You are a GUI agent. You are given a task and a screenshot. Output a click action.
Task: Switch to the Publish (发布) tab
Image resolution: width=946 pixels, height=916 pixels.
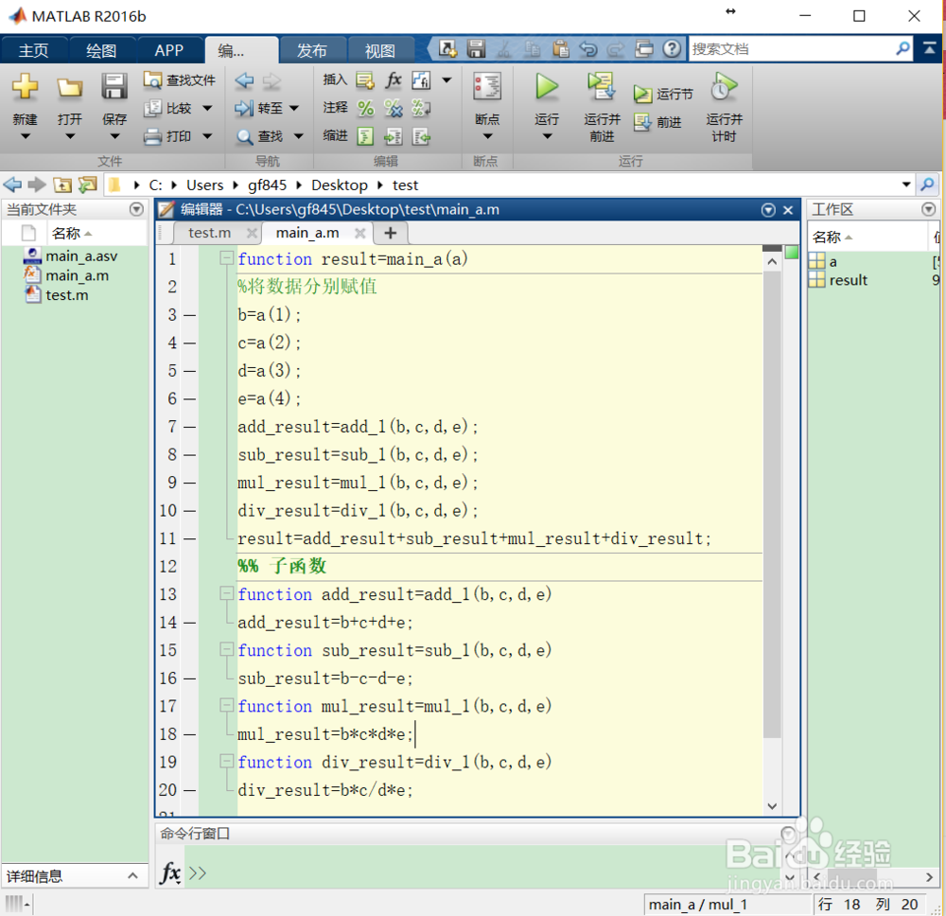click(312, 50)
